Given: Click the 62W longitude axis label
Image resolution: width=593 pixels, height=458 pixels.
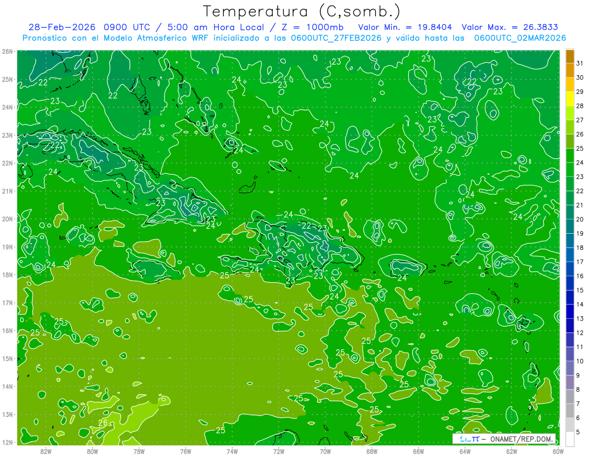Looking at the screenshot, I should point(512,451).
